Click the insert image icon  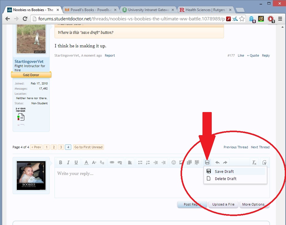(x=181, y=162)
